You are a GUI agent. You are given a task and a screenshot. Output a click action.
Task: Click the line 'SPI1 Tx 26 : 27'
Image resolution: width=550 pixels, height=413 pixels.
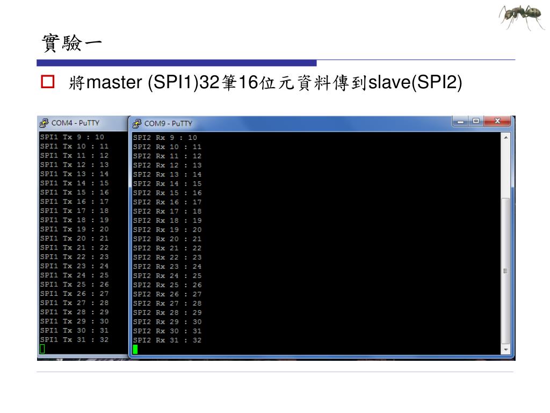click(74, 294)
